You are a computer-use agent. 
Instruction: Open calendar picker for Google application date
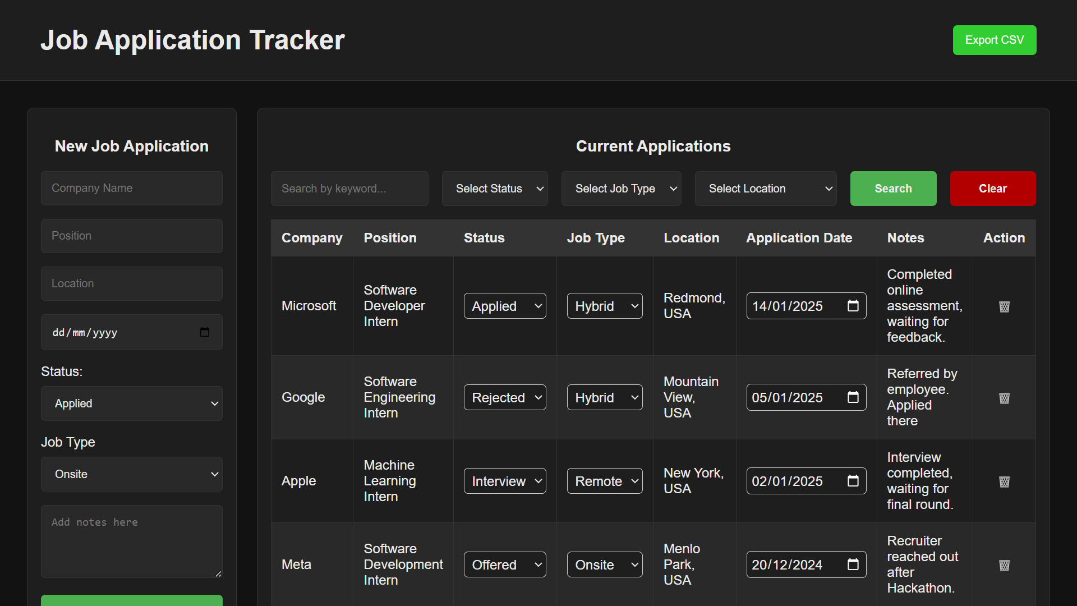(x=853, y=397)
